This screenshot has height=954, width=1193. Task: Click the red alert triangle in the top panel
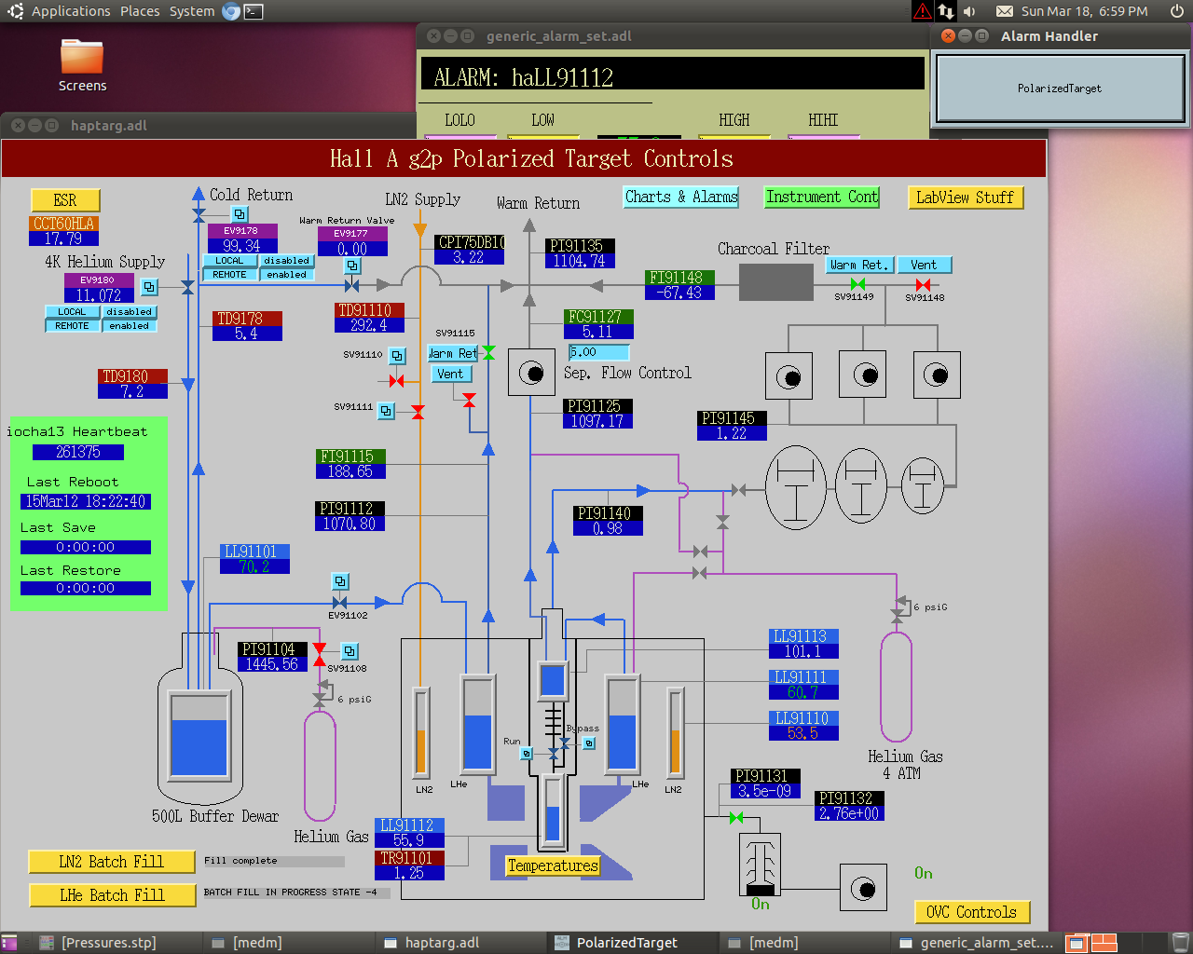click(x=922, y=11)
